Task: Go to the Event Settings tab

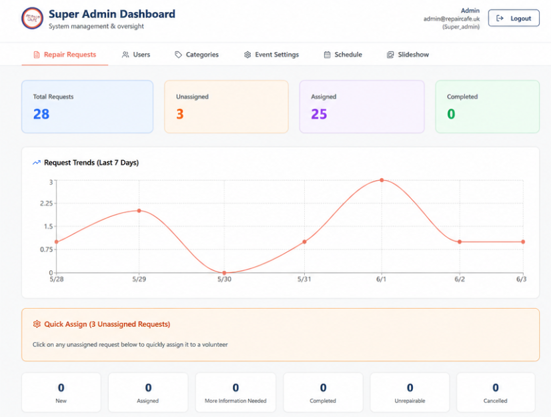Action: click(x=271, y=55)
